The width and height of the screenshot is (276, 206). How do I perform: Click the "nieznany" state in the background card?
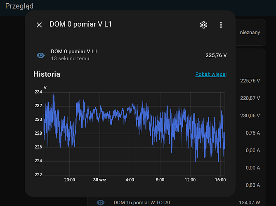click(250, 32)
